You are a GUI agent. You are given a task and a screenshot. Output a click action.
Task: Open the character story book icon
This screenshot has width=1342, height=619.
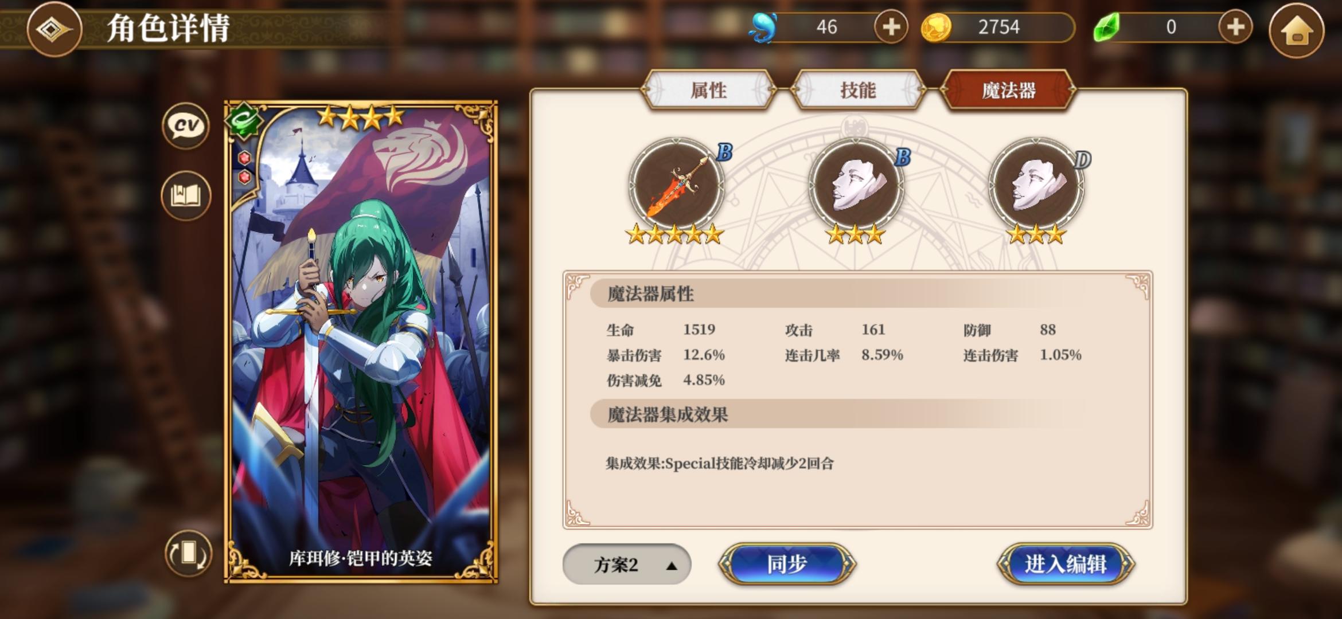(186, 195)
